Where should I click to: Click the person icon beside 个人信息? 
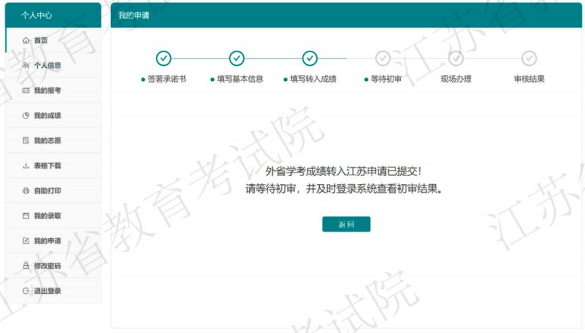click(x=26, y=65)
